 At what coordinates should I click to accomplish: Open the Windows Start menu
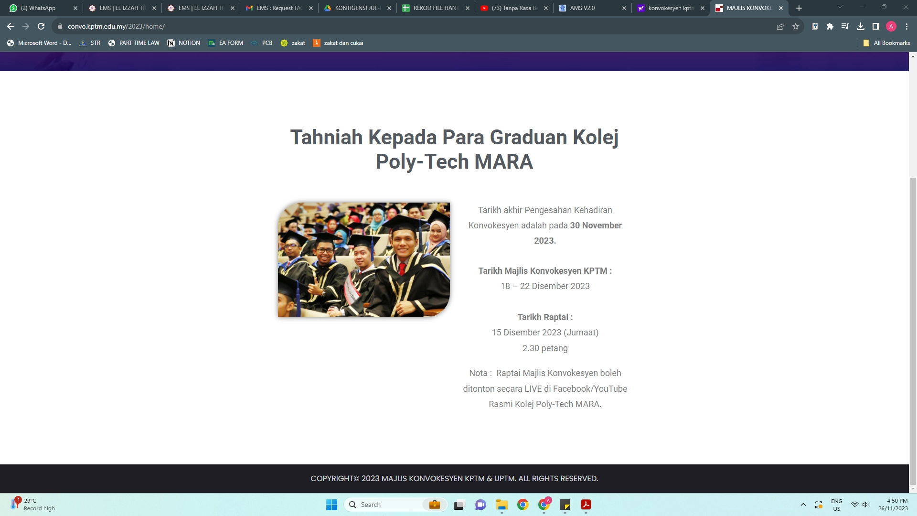(x=331, y=505)
